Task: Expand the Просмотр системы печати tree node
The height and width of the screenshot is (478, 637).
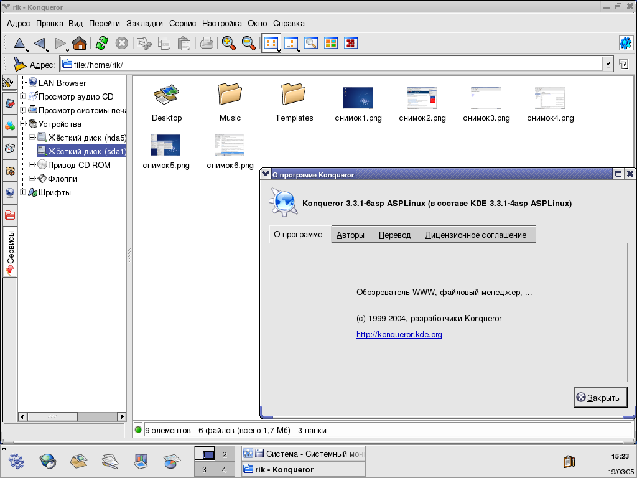Action: point(23,110)
